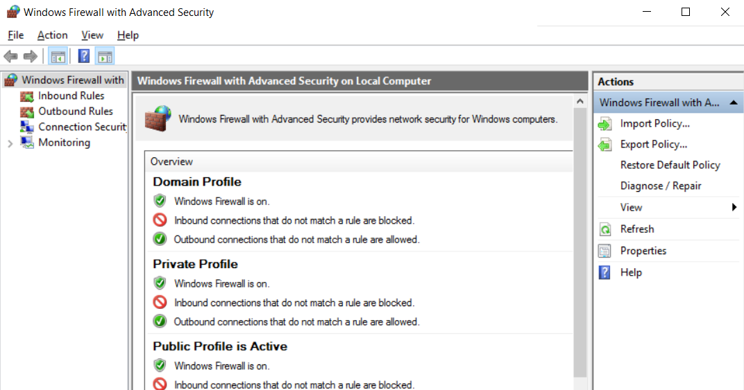
Task: Click Domain Profile outbound allowed green icon
Action: tap(160, 239)
